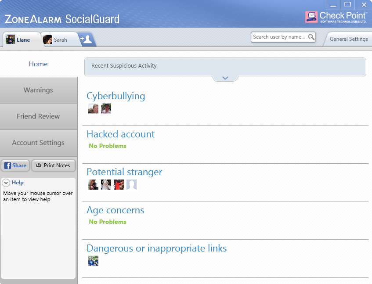Open the Hacked account heading
Screen dimensions: 372x284
coord(120,134)
